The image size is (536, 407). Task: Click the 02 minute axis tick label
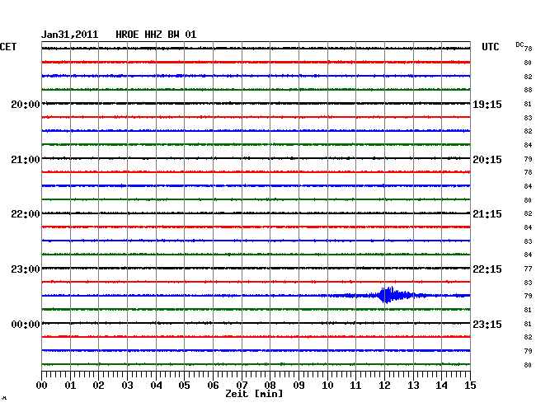click(98, 385)
